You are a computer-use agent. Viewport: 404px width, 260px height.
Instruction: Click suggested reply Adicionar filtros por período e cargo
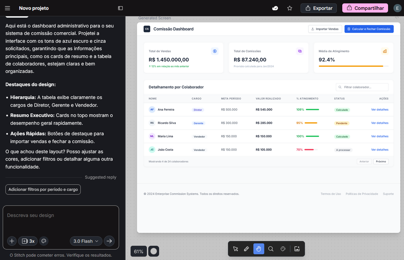pos(43,189)
